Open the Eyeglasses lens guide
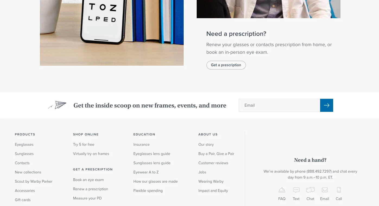 coord(152,154)
